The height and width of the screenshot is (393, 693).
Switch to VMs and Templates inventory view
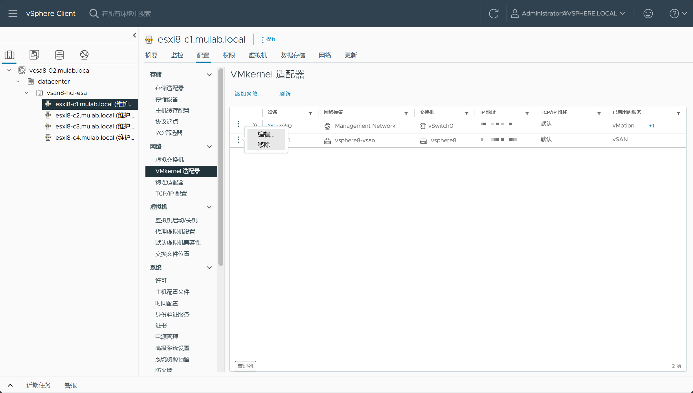tap(34, 55)
